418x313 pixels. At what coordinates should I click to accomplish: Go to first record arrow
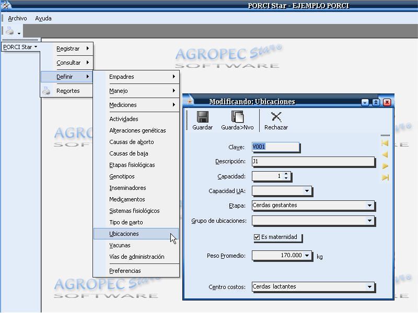click(385, 143)
